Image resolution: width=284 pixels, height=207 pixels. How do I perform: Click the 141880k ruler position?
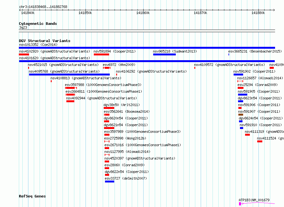258,13
